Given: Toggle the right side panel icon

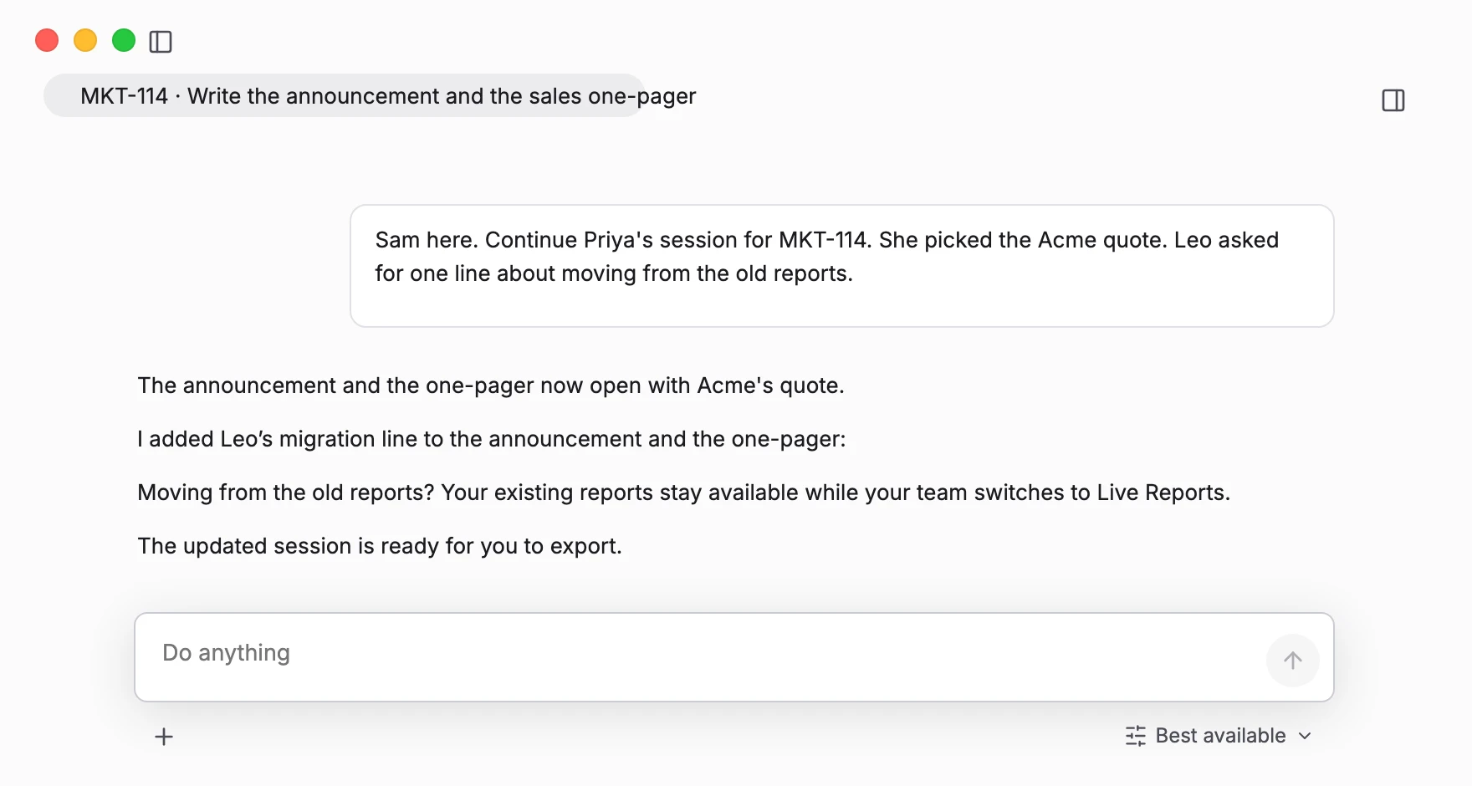Looking at the screenshot, I should 1393,100.
